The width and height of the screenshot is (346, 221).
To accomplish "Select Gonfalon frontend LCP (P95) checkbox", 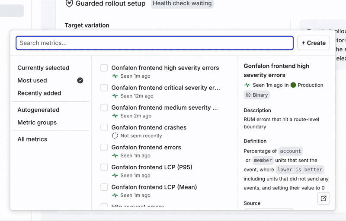I will [x=104, y=167].
